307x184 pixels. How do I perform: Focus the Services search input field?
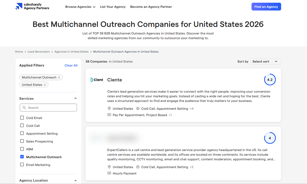(48, 108)
